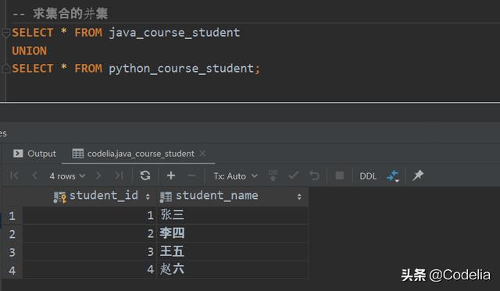
Task: Go to the previous results page
Action: (x=34, y=176)
